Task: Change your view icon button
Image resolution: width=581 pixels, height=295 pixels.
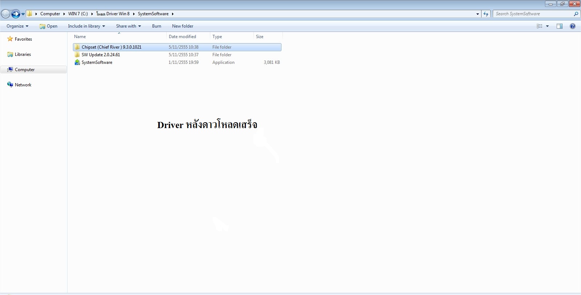Action: 540,26
